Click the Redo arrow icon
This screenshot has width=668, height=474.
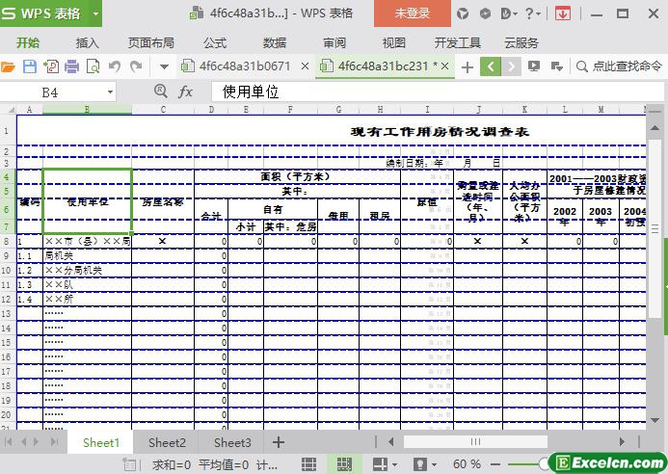pos(136,66)
